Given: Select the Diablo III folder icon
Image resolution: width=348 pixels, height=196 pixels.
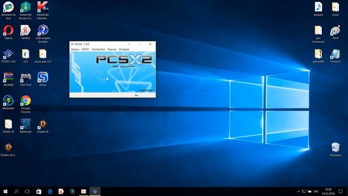Looking at the screenshot, I should point(9,126).
